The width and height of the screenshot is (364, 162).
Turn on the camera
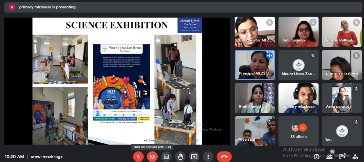152,157
